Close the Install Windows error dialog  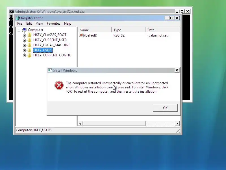click(x=177, y=70)
